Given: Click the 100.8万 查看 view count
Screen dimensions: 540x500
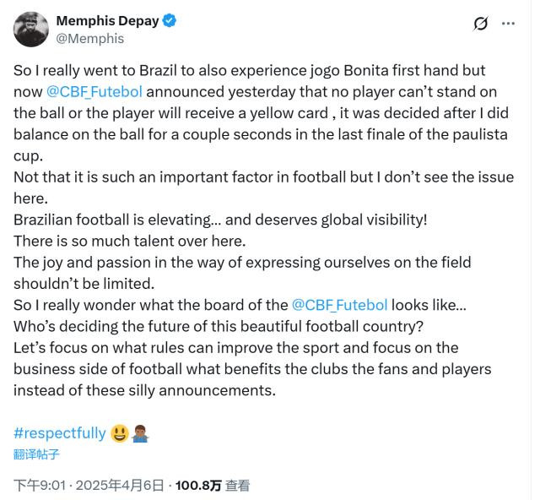Looking at the screenshot, I should point(212,486).
